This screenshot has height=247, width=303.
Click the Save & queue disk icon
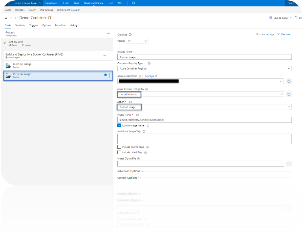(x=271, y=18)
